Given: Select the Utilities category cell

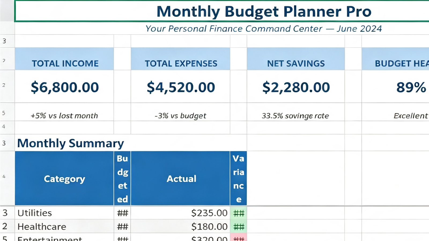Looking at the screenshot, I should tap(64, 213).
